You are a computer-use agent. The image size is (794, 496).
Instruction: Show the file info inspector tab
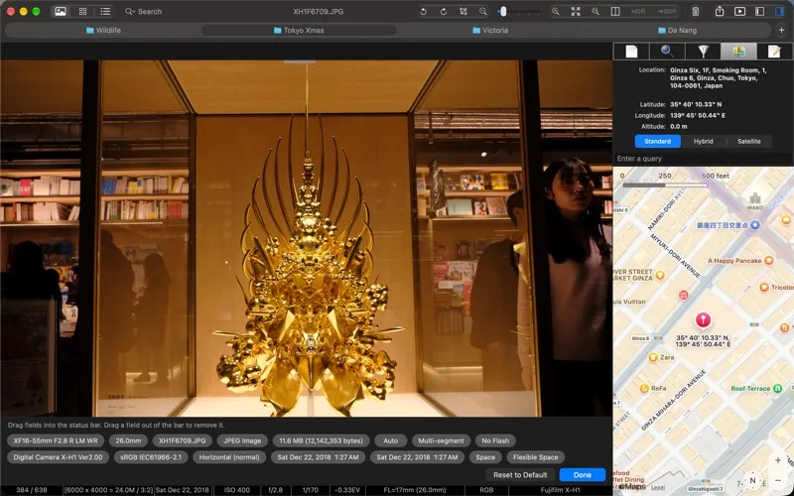pos(631,52)
